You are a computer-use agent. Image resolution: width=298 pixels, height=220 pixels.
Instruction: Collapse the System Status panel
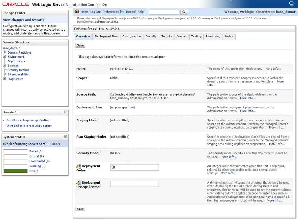click(66, 137)
